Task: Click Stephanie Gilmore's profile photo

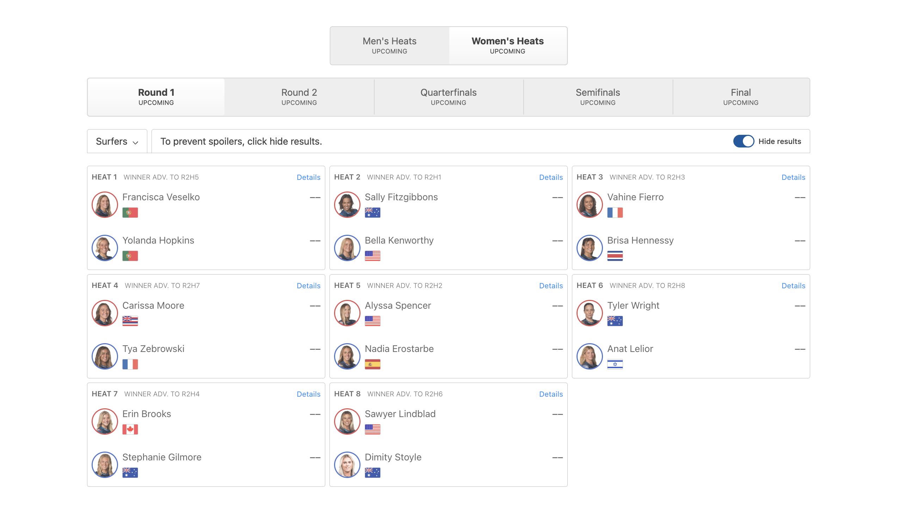Action: (x=105, y=465)
